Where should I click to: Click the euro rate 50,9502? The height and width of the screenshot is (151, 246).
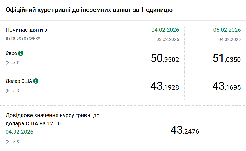[165, 58]
